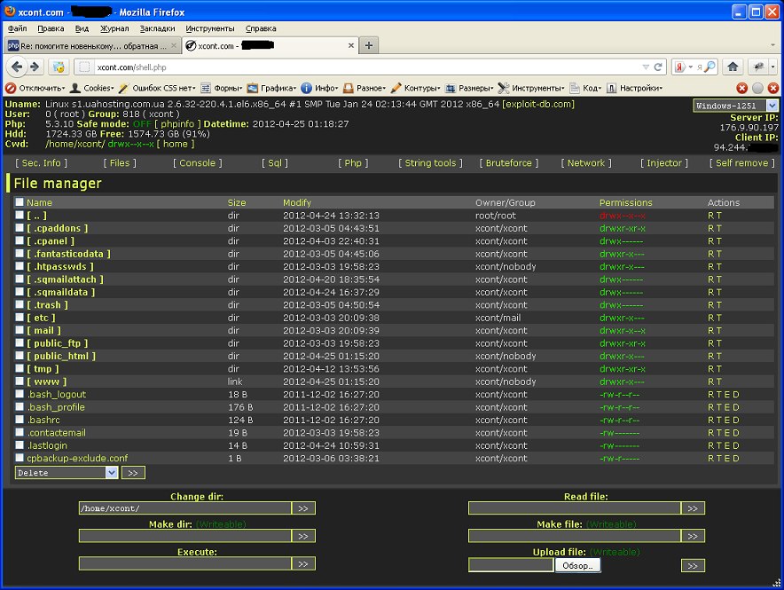Open the Настройки toolbar menu
784x590 pixels.
point(634,88)
